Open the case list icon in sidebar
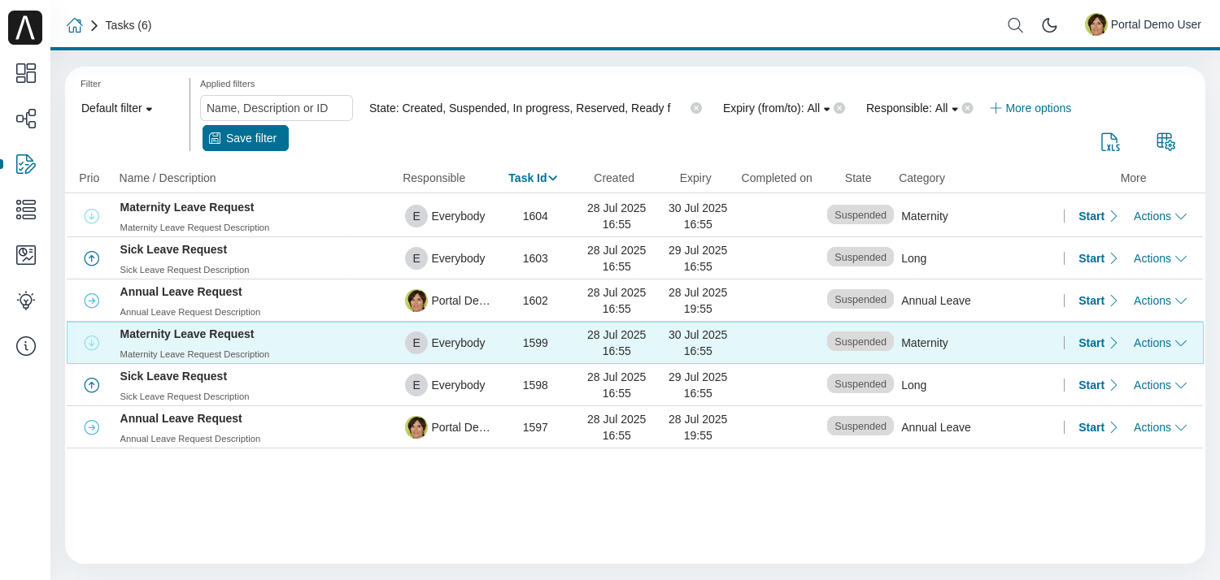1220x580 pixels. pos(25,210)
